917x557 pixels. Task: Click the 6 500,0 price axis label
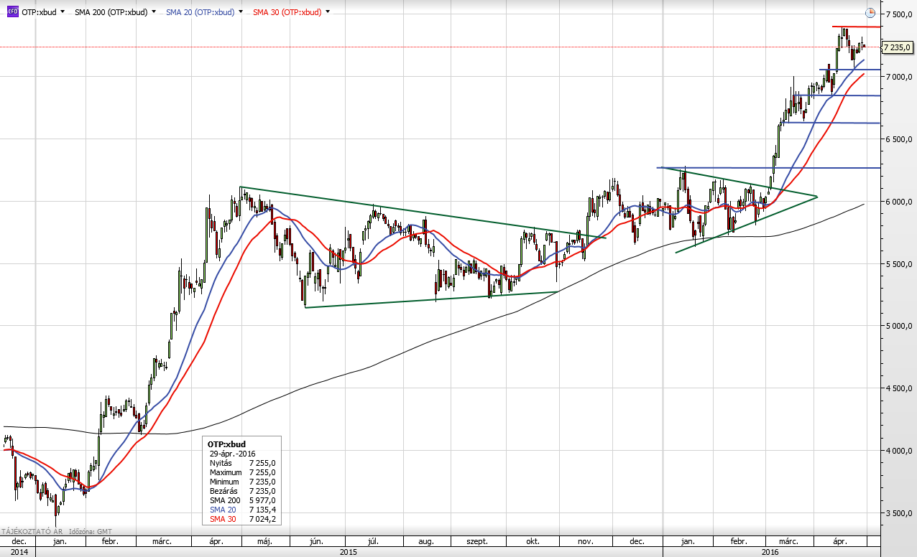tap(899, 139)
